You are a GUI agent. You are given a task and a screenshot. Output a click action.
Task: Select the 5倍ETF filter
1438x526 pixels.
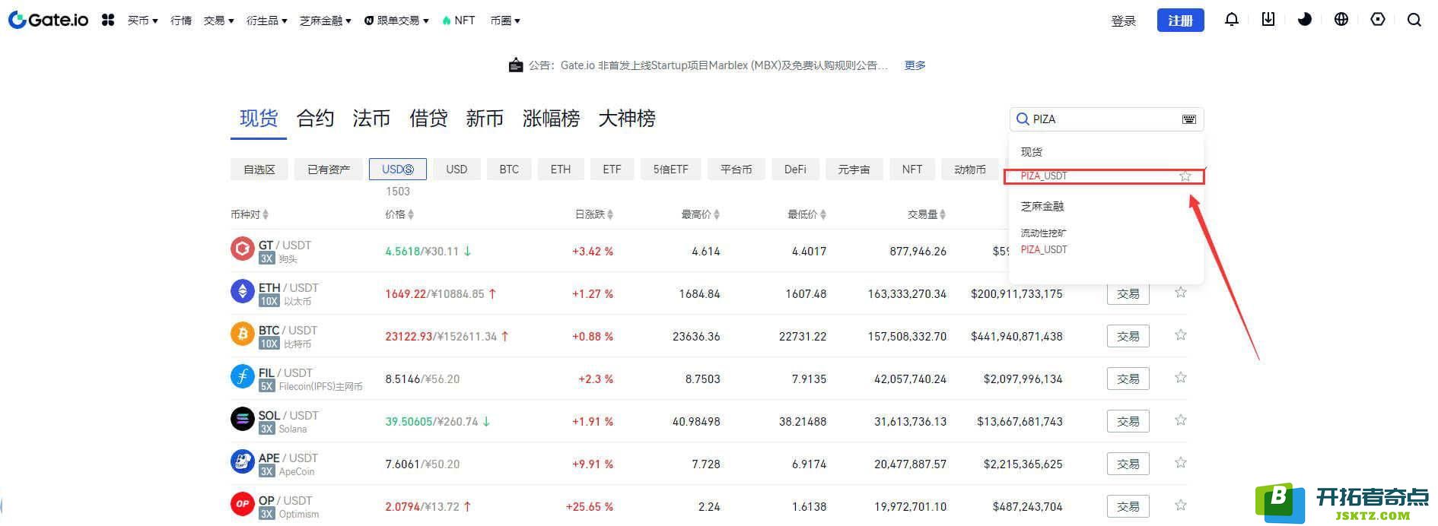(671, 170)
